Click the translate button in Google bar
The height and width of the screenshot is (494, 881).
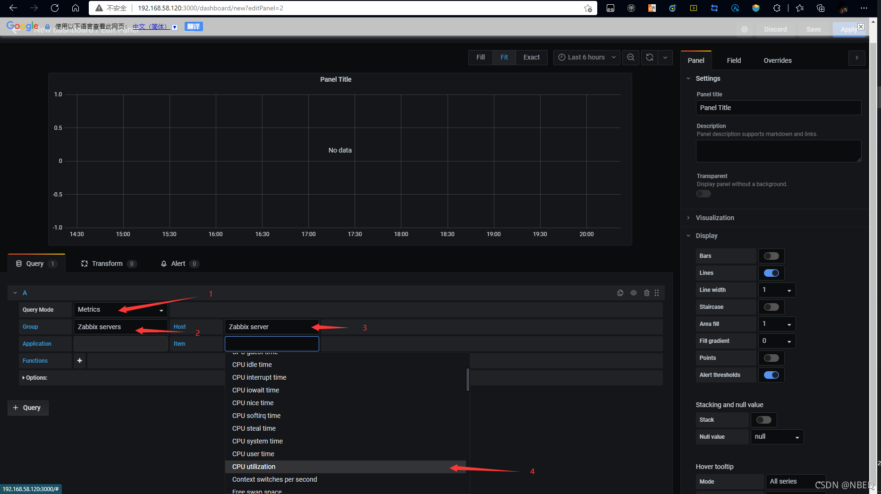tap(194, 26)
